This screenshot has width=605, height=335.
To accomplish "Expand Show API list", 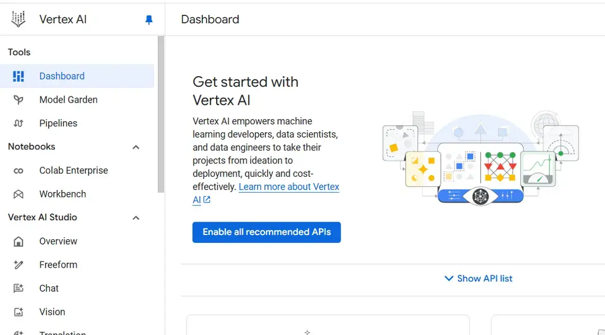I will coord(478,278).
